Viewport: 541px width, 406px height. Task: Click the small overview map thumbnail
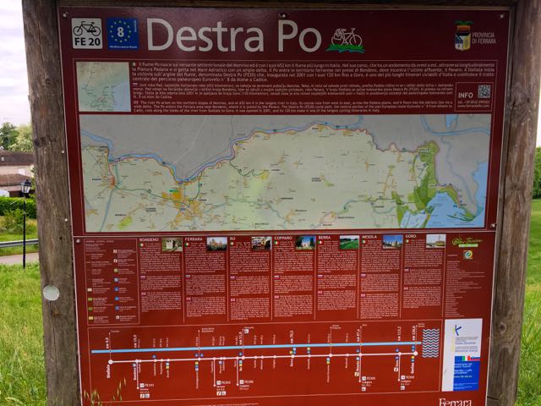pyautogui.click(x=103, y=85)
